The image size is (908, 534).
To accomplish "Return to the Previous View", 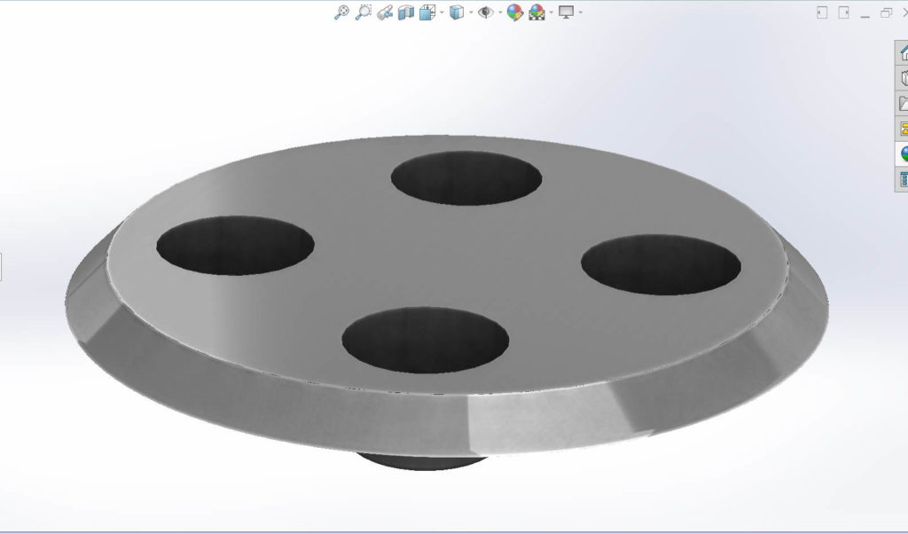I will [385, 12].
